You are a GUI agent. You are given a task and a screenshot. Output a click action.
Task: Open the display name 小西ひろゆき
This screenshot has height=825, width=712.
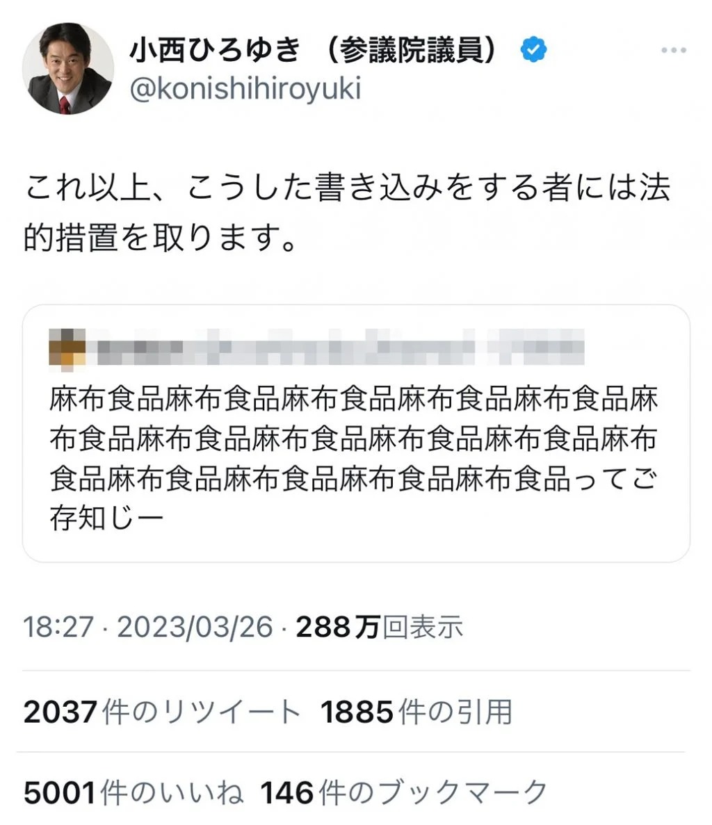216,51
